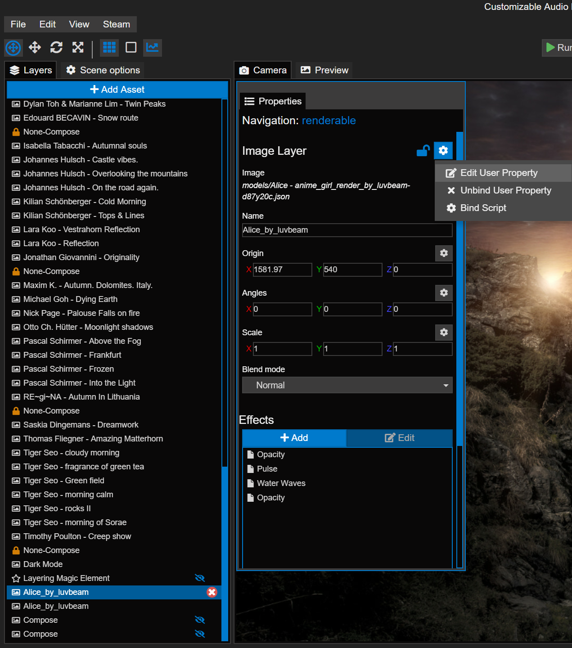The image size is (572, 648).
Task: Toggle visibility of Layering Magic Element
Action: [200, 578]
